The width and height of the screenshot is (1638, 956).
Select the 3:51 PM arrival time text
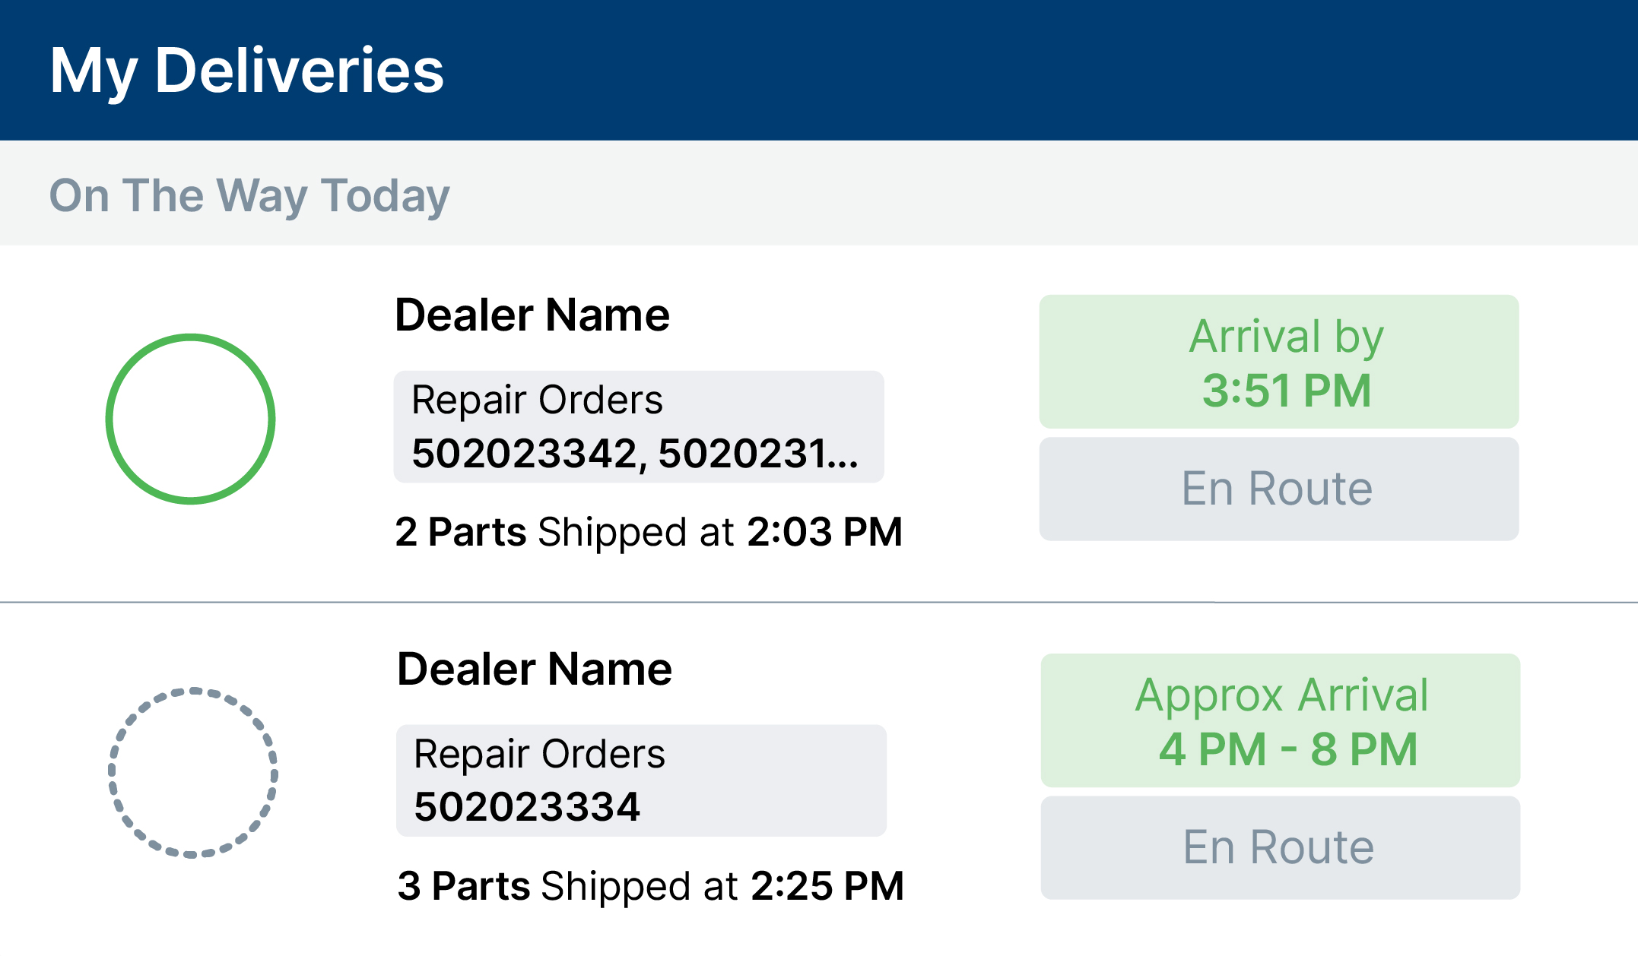pyautogui.click(x=1286, y=391)
